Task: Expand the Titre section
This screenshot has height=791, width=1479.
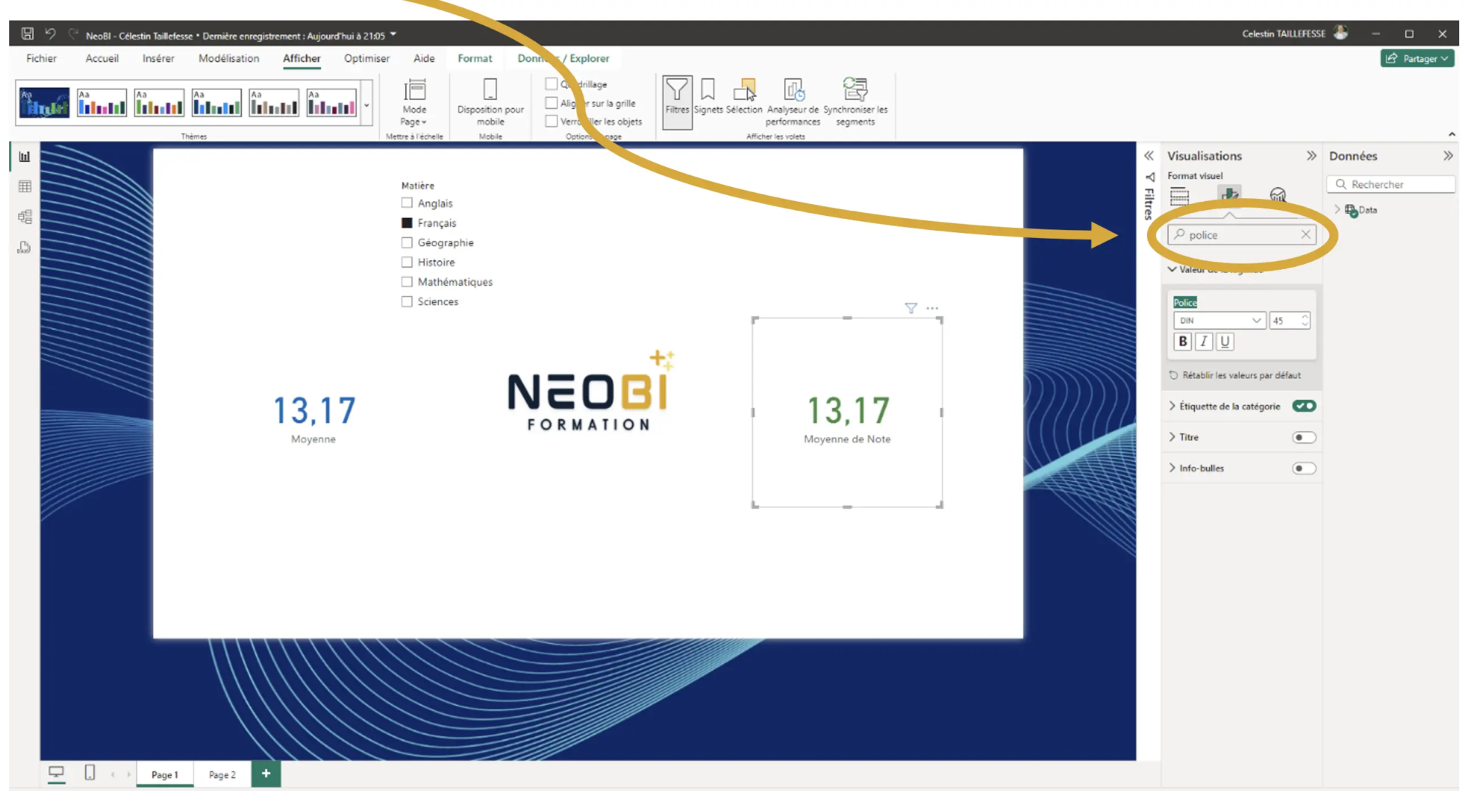Action: 1172,437
